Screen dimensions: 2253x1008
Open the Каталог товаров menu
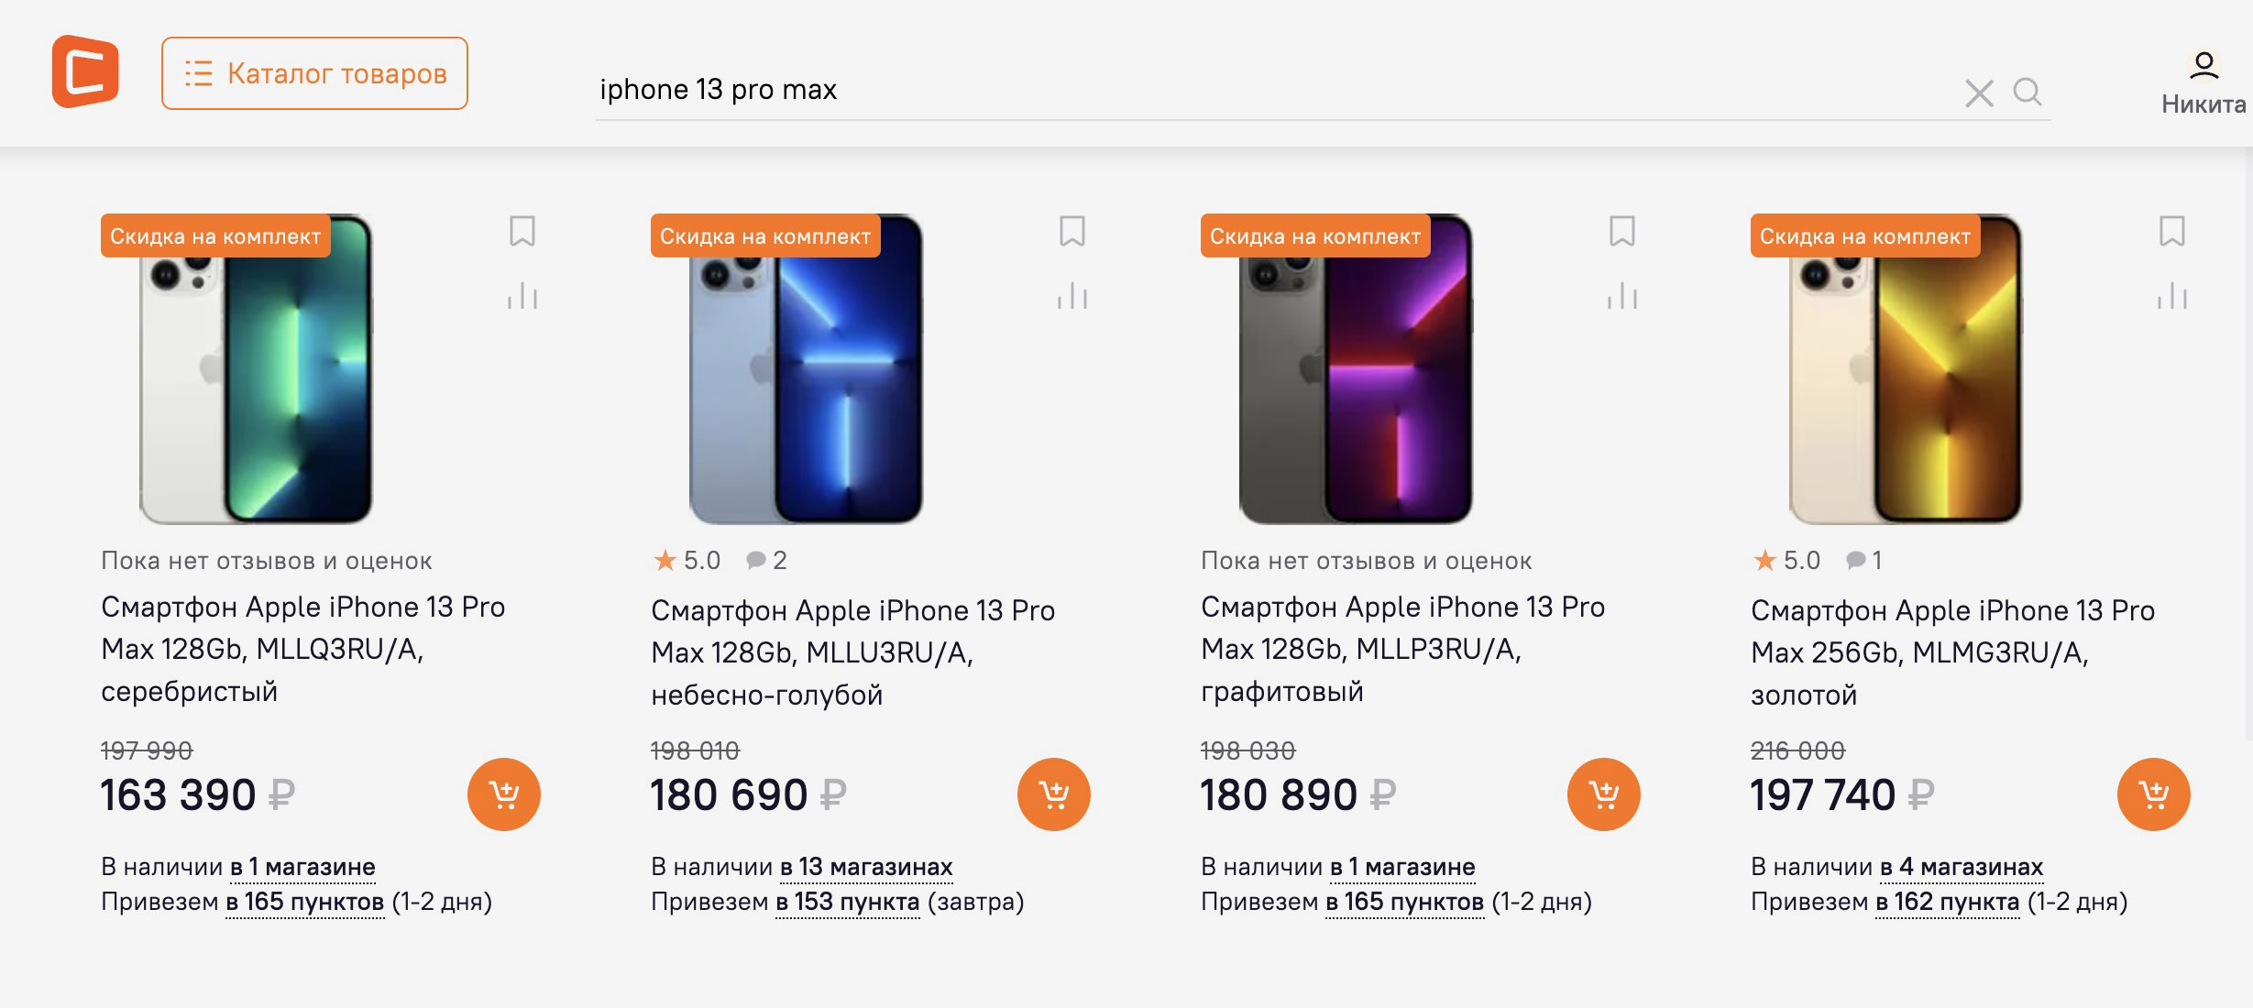(314, 73)
